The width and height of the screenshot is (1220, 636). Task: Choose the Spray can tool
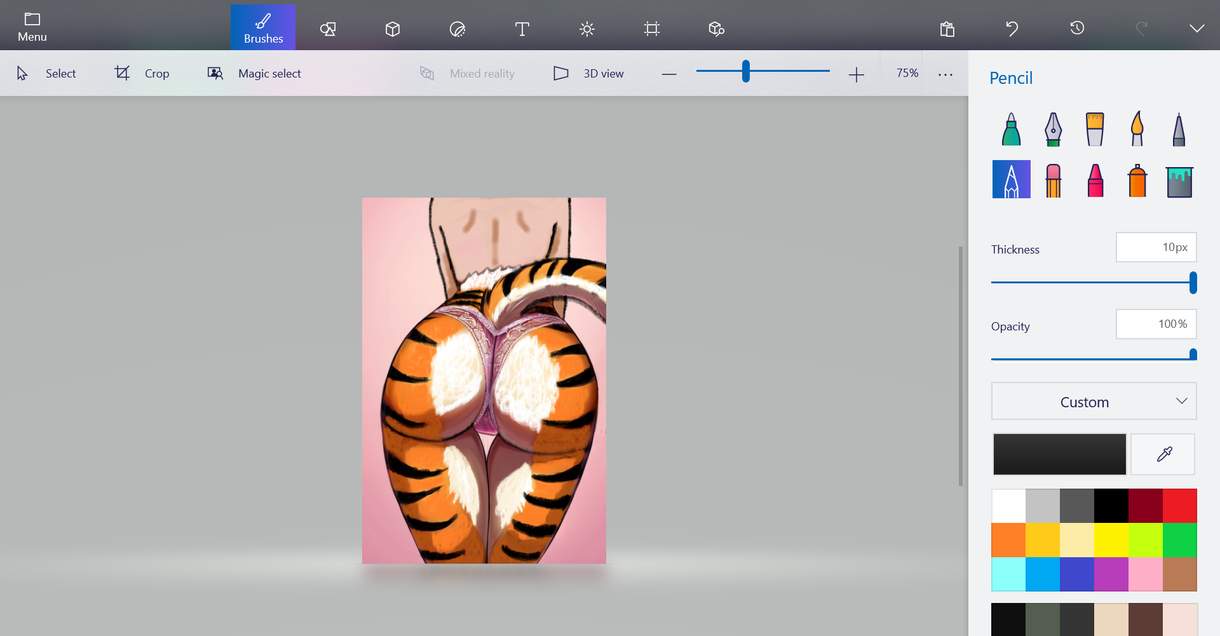[x=1137, y=180]
